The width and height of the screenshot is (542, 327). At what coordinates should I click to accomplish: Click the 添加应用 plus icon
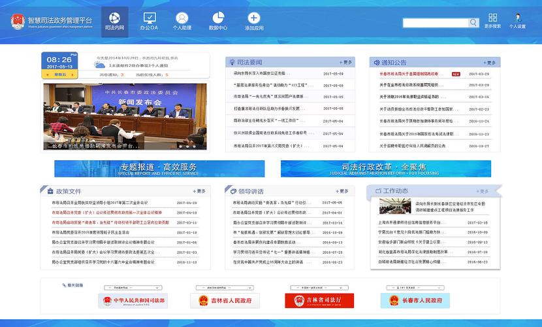click(x=254, y=20)
